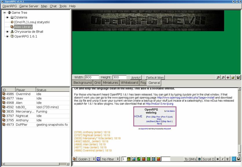This screenshot has height=167, width=242.
Task: Click the map Width input field
Action: coord(92,77)
